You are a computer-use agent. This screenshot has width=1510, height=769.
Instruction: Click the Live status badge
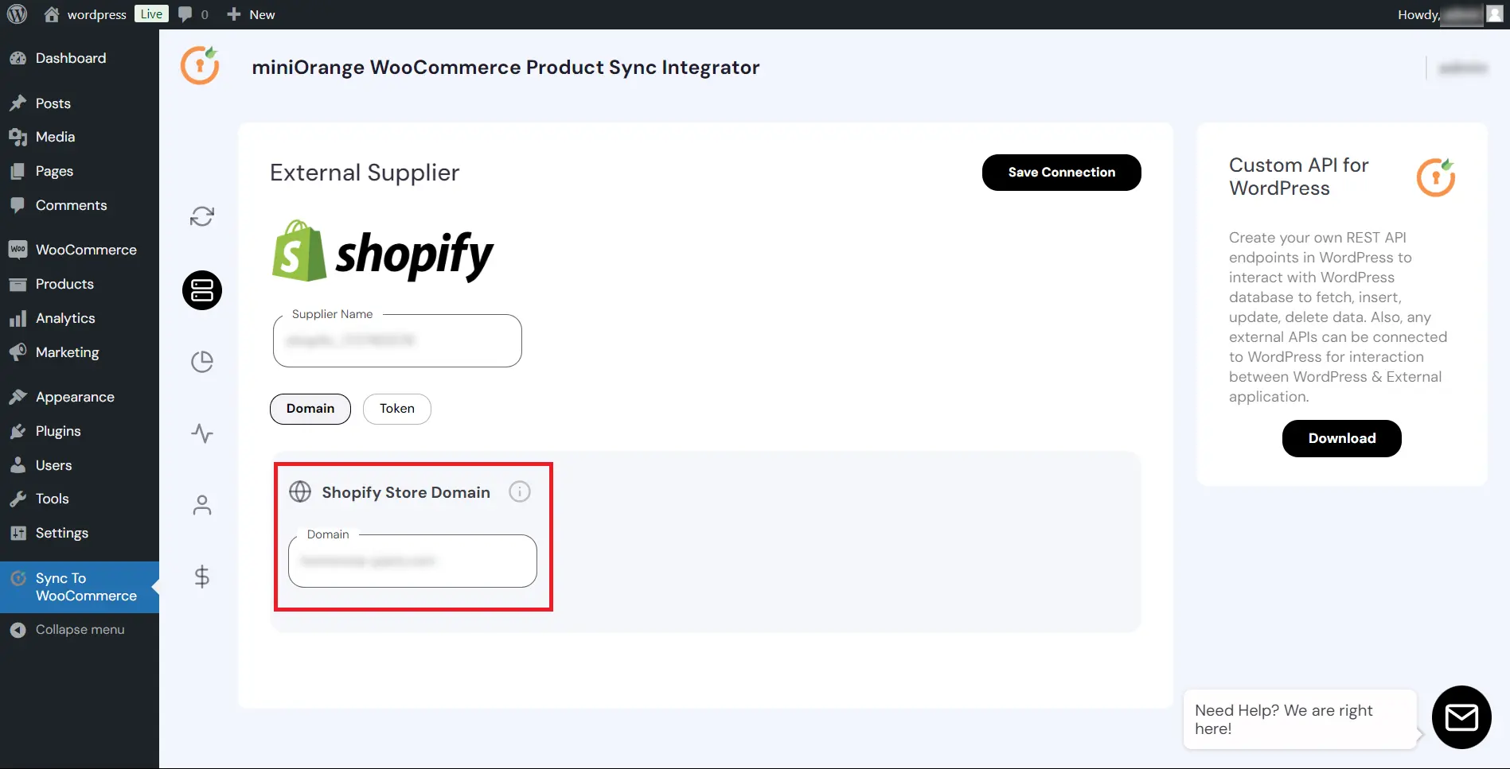(151, 14)
